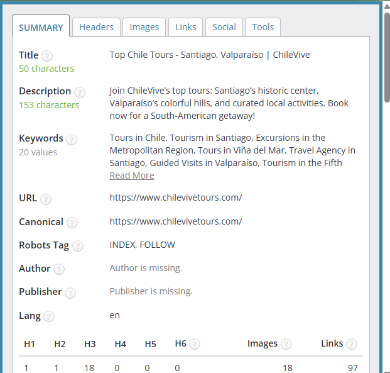This screenshot has height=373, width=390.
Task: Go to the Social tab
Action: pyautogui.click(x=224, y=27)
